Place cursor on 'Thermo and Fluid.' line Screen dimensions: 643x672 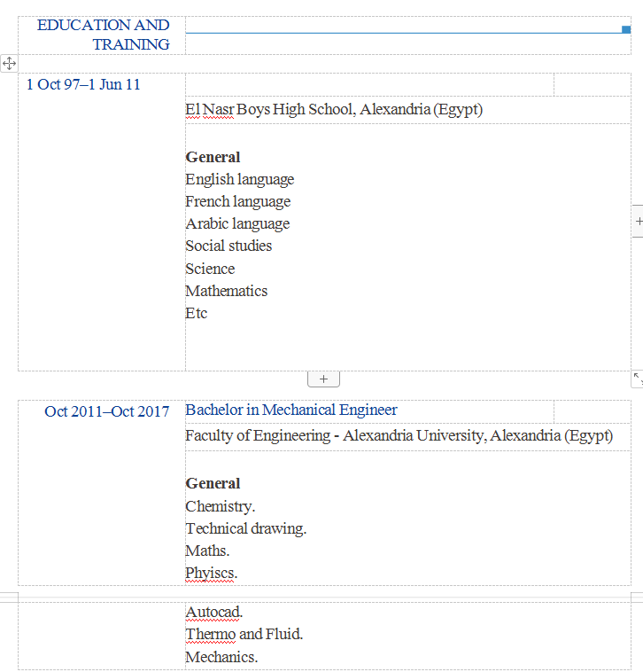click(x=244, y=635)
